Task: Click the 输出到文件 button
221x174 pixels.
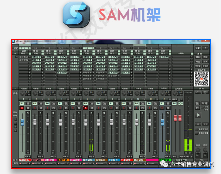Action: point(185,156)
